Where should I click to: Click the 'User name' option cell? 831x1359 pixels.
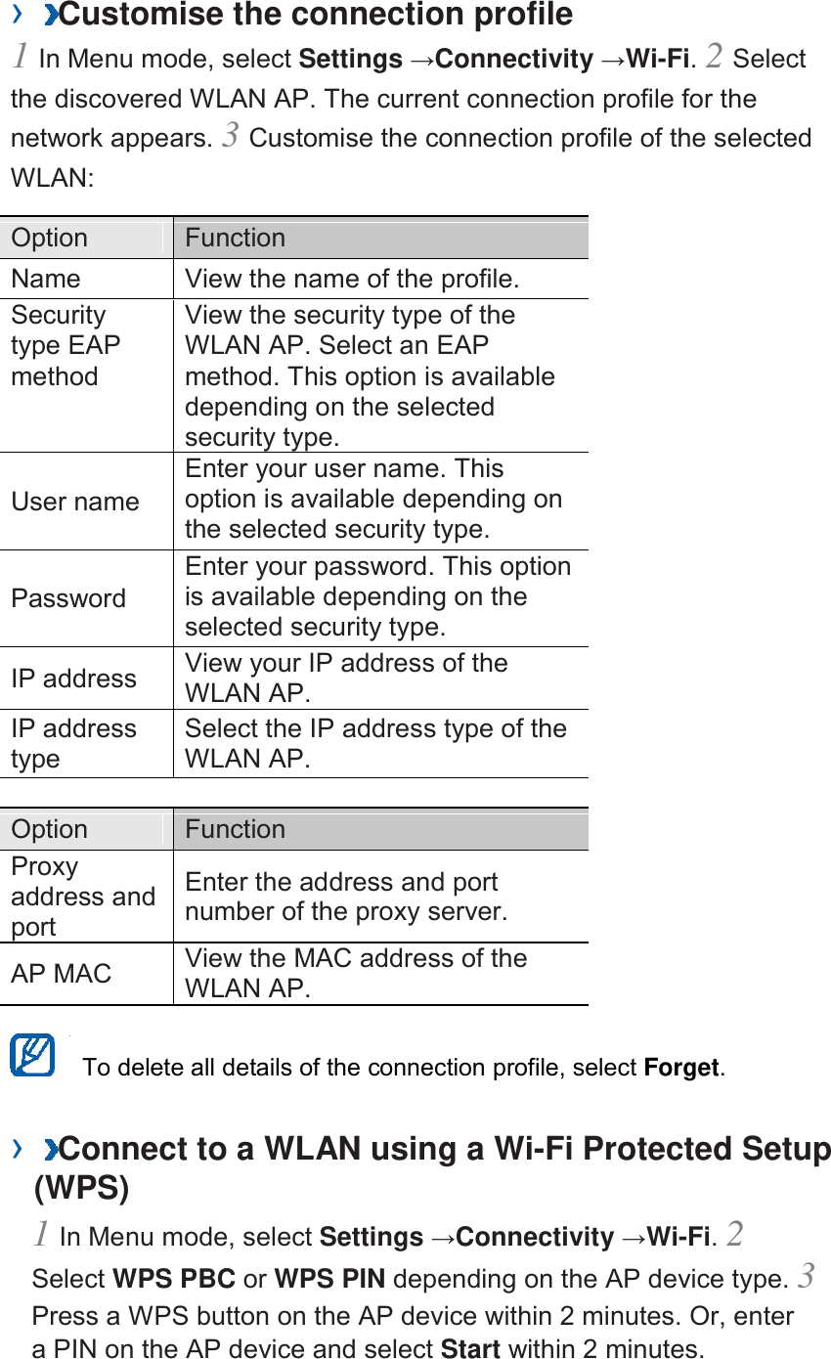pyautogui.click(x=75, y=502)
